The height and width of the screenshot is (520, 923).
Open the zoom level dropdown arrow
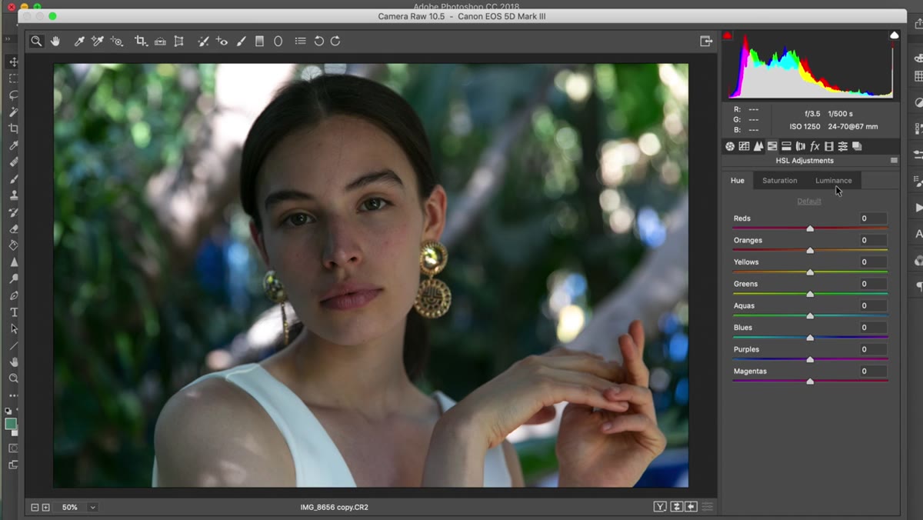pos(92,508)
